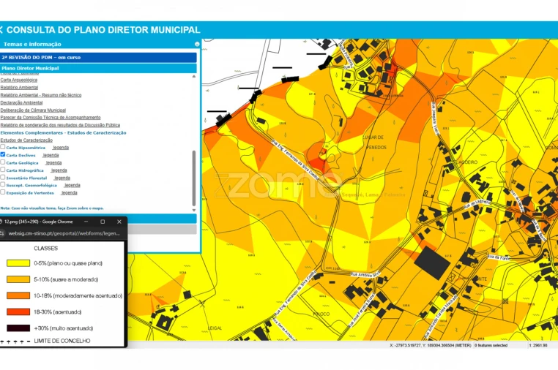The height and width of the screenshot is (370, 558).
Task: Click the yellow 0-5% slope legend swatch
Action: 18,263
